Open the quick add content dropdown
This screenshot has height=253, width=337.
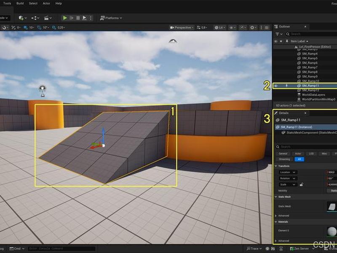pos(23,18)
